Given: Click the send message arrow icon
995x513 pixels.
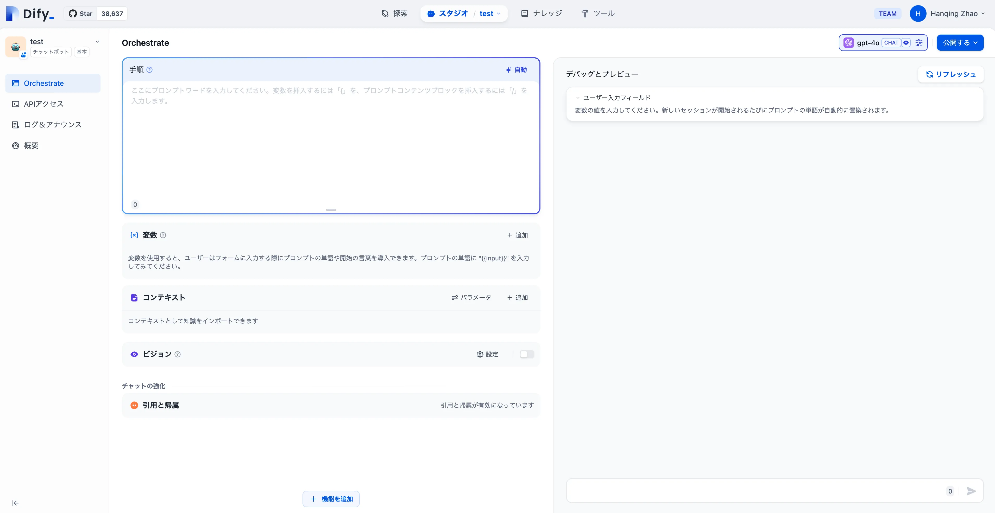Looking at the screenshot, I should tap(971, 491).
